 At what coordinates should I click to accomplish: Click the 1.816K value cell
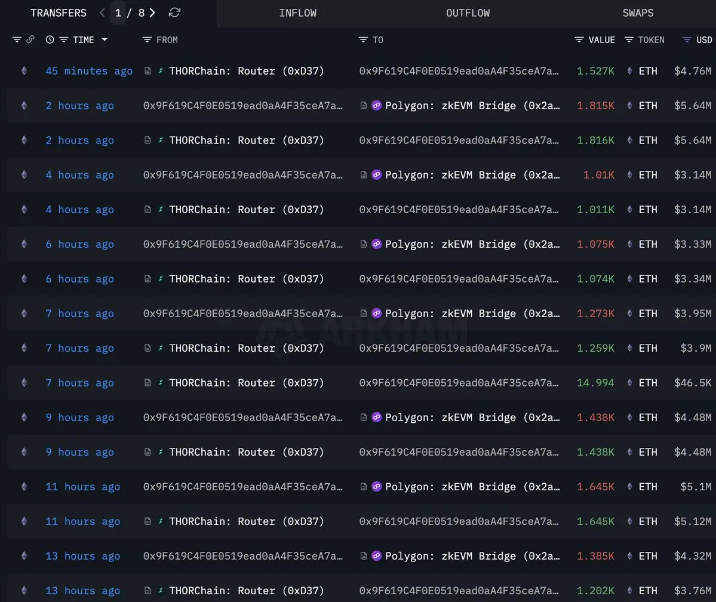tap(595, 140)
